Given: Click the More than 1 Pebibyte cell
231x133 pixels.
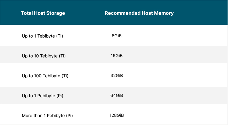Looking at the screenshot, I should (x=47, y=116).
